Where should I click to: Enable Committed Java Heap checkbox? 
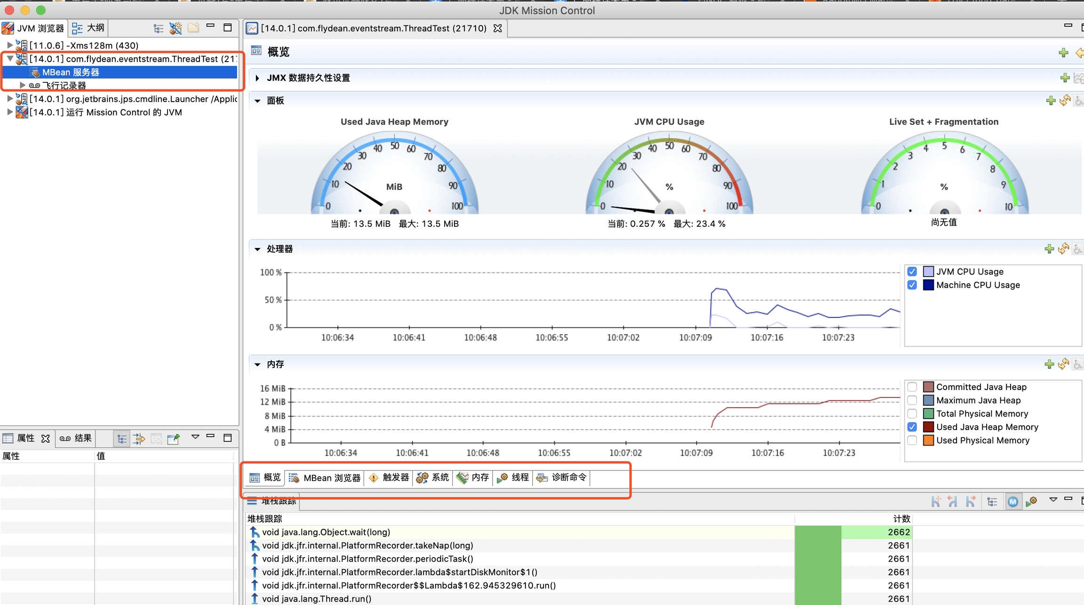(912, 387)
